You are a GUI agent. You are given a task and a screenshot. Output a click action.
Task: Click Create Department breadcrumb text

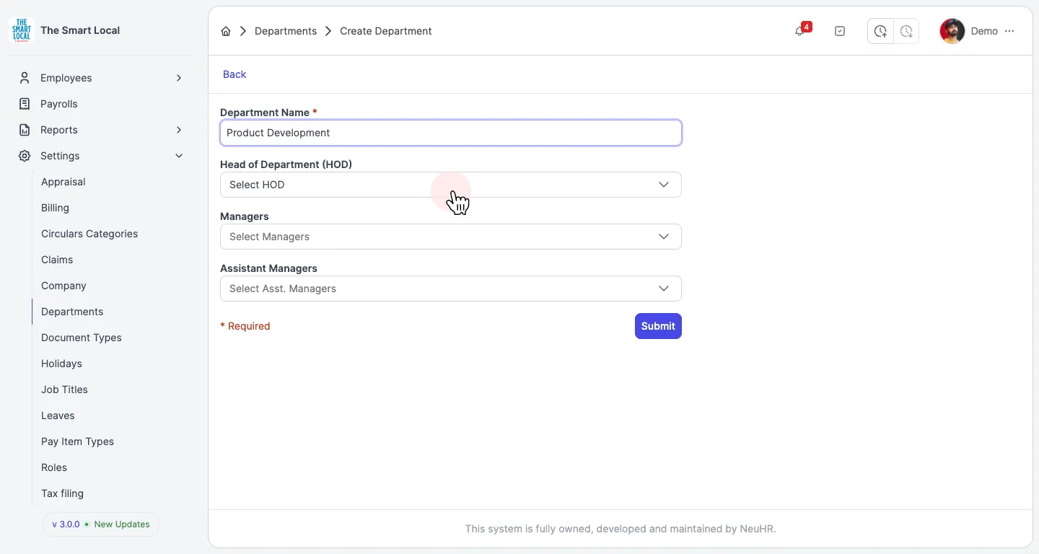pyautogui.click(x=386, y=31)
